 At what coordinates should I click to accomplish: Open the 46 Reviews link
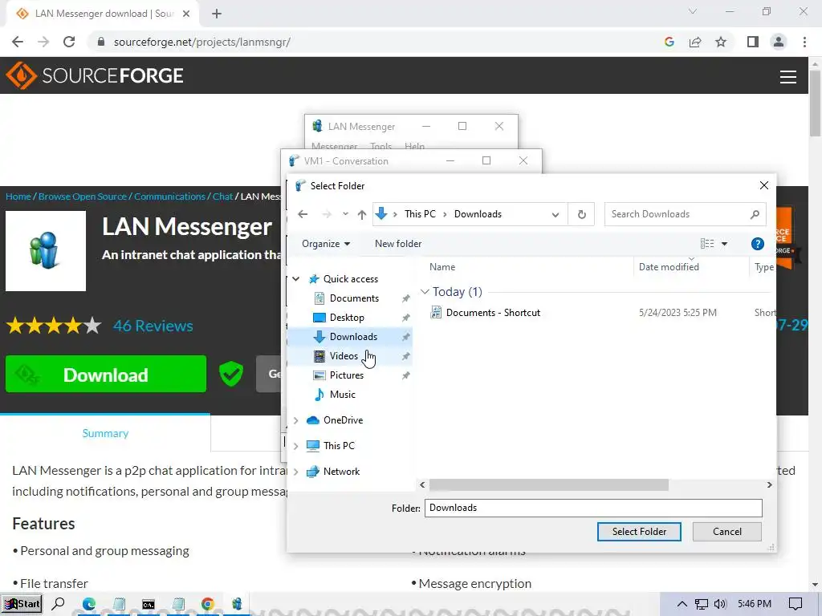click(153, 326)
